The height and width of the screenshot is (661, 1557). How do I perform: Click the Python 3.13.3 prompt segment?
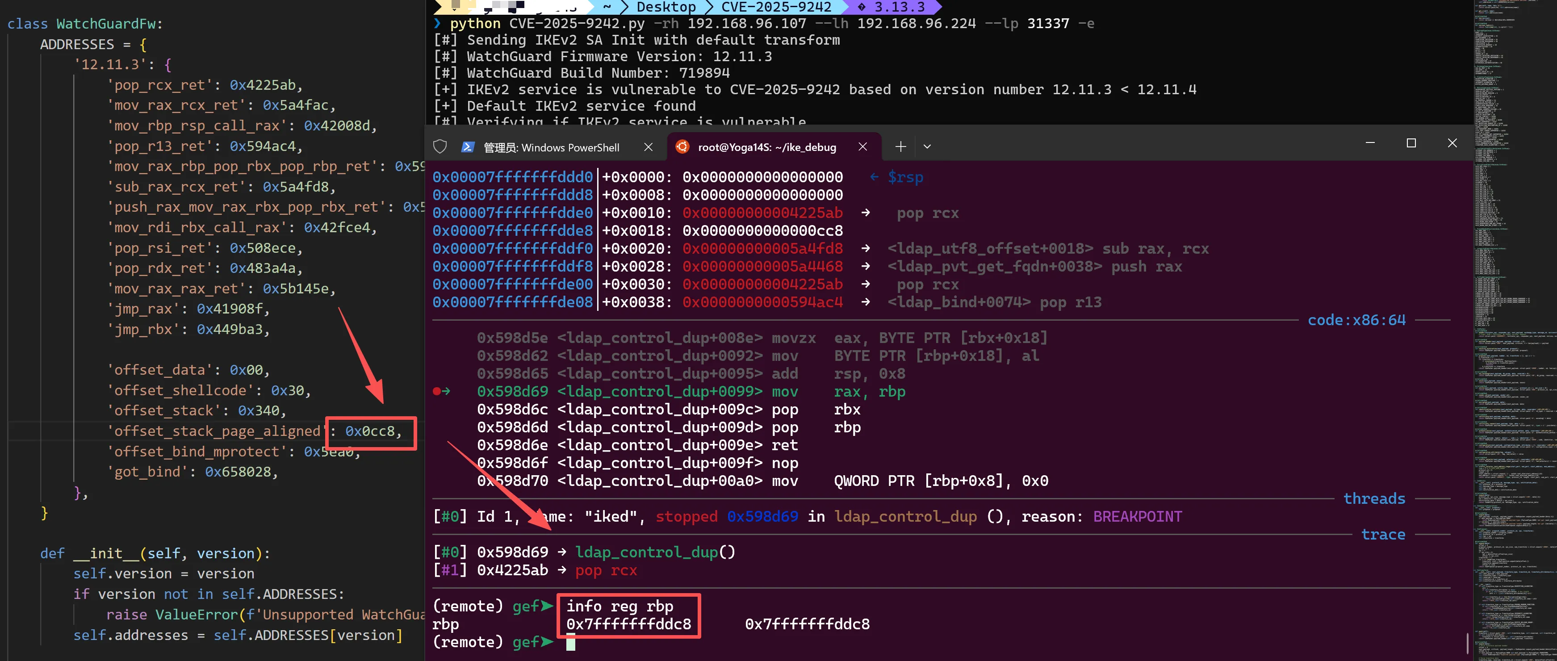(x=898, y=7)
